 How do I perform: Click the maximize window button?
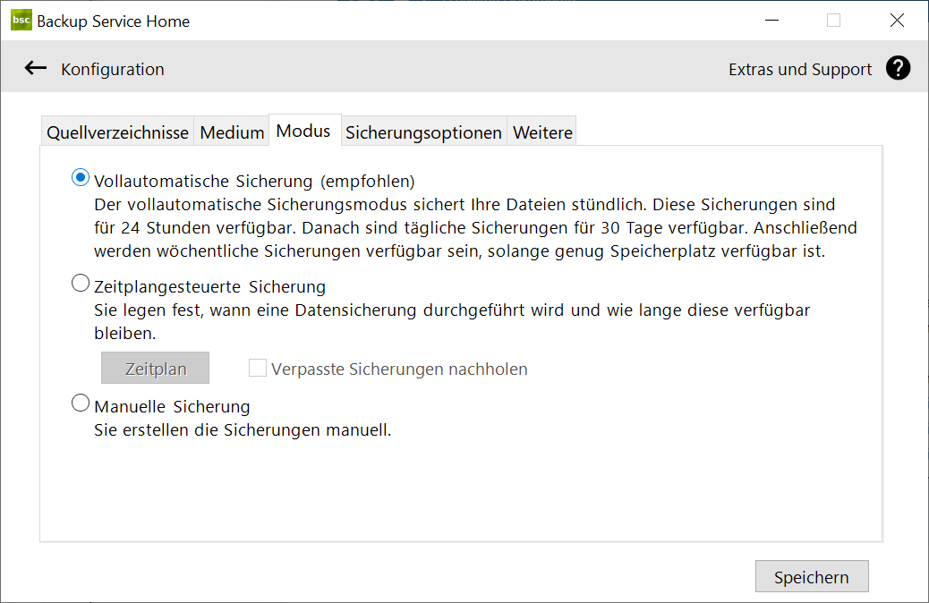(x=833, y=21)
